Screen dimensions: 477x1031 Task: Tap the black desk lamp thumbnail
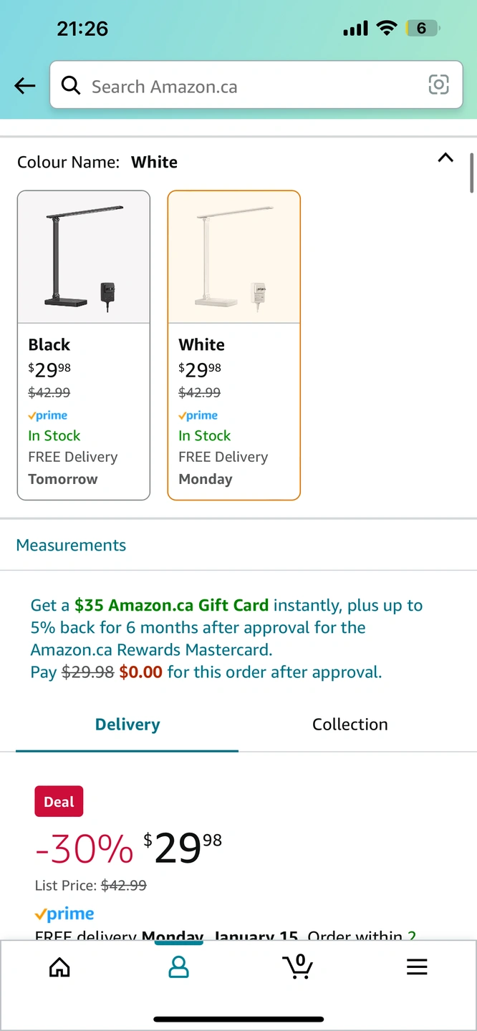coord(84,257)
